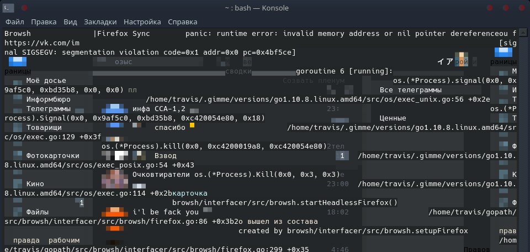
Task: Click the https://vk.com/im URL bar
Action: point(42,43)
